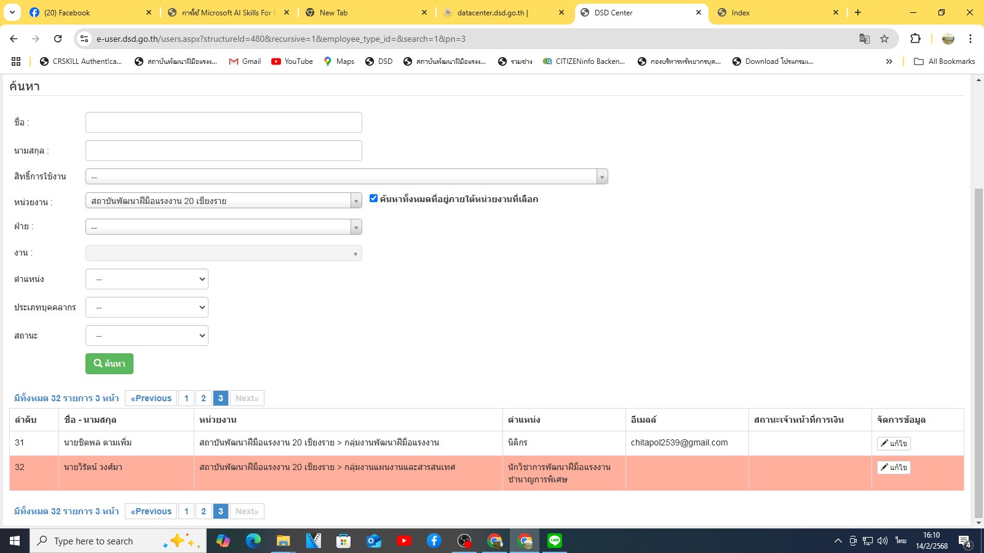This screenshot has height=553, width=984.
Task: Open the browser extensions puzzle icon
Action: coord(915,39)
